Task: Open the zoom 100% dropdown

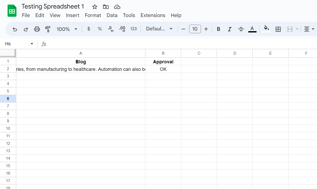Action: [67, 29]
